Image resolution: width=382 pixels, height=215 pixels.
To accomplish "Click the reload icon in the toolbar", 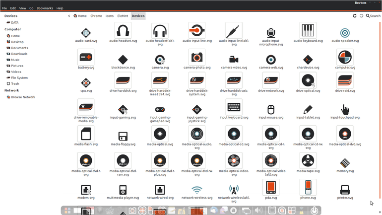I will click(x=355, y=16).
